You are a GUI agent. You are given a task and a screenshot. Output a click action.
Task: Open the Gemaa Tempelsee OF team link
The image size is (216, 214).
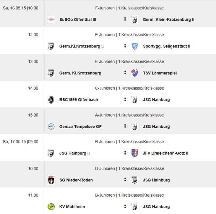coord(80,127)
